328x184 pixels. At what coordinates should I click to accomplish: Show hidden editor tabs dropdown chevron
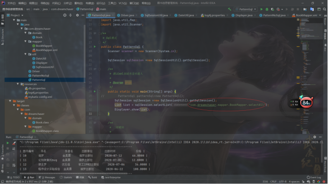point(320,15)
